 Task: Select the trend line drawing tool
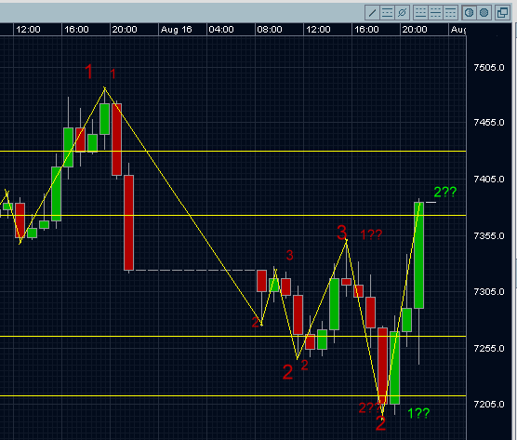coord(372,13)
